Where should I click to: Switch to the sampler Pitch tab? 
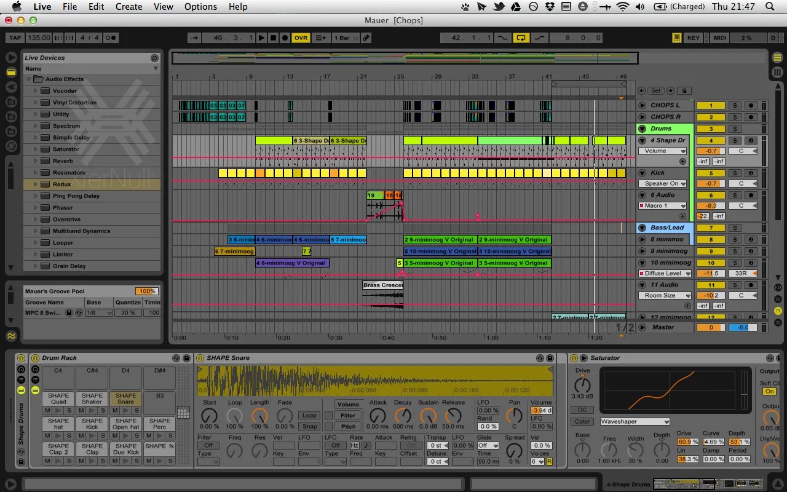coord(348,427)
